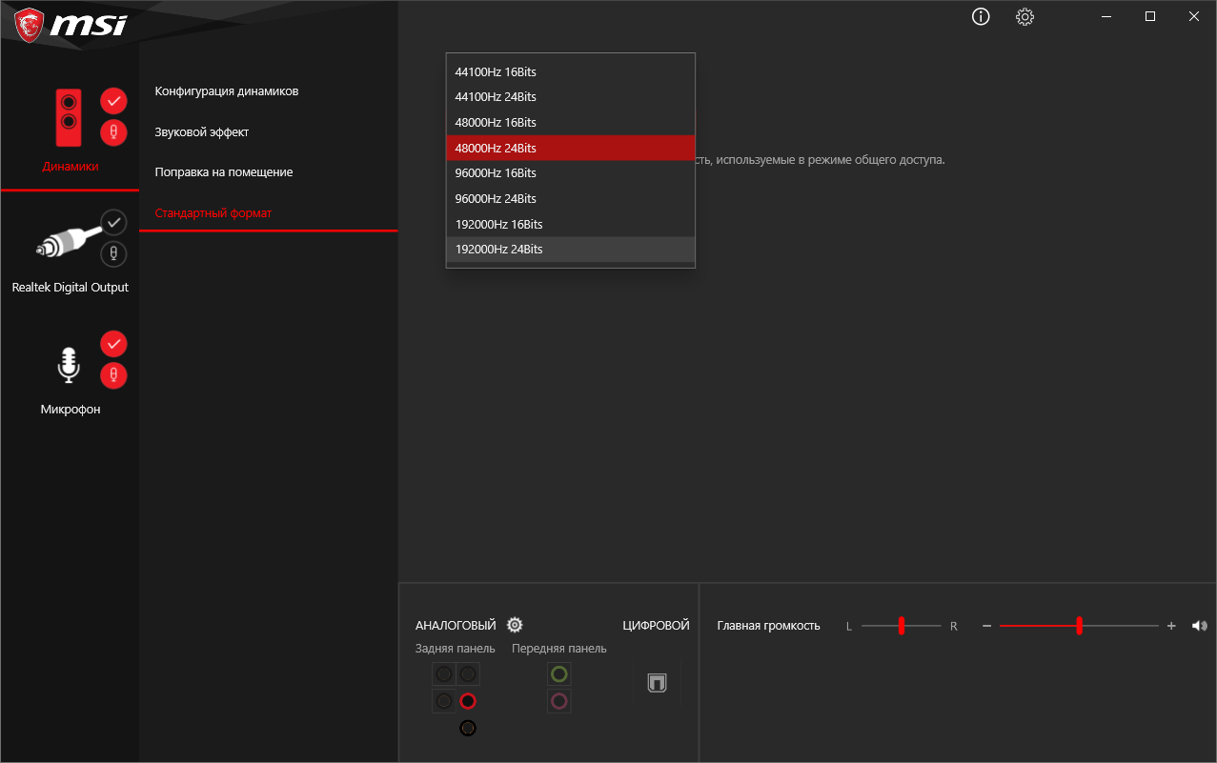Click the ЦИФРОВОЙ heading
1217x763 pixels.
(656, 626)
